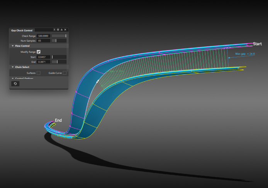Click the Check Range value field

click(43, 36)
